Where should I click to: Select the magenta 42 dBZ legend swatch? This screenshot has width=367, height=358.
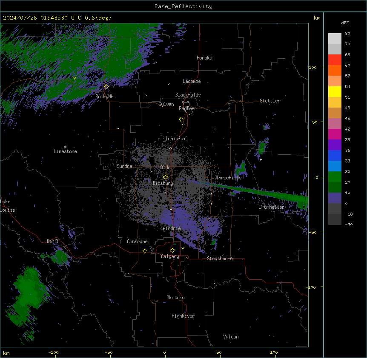pos(335,134)
